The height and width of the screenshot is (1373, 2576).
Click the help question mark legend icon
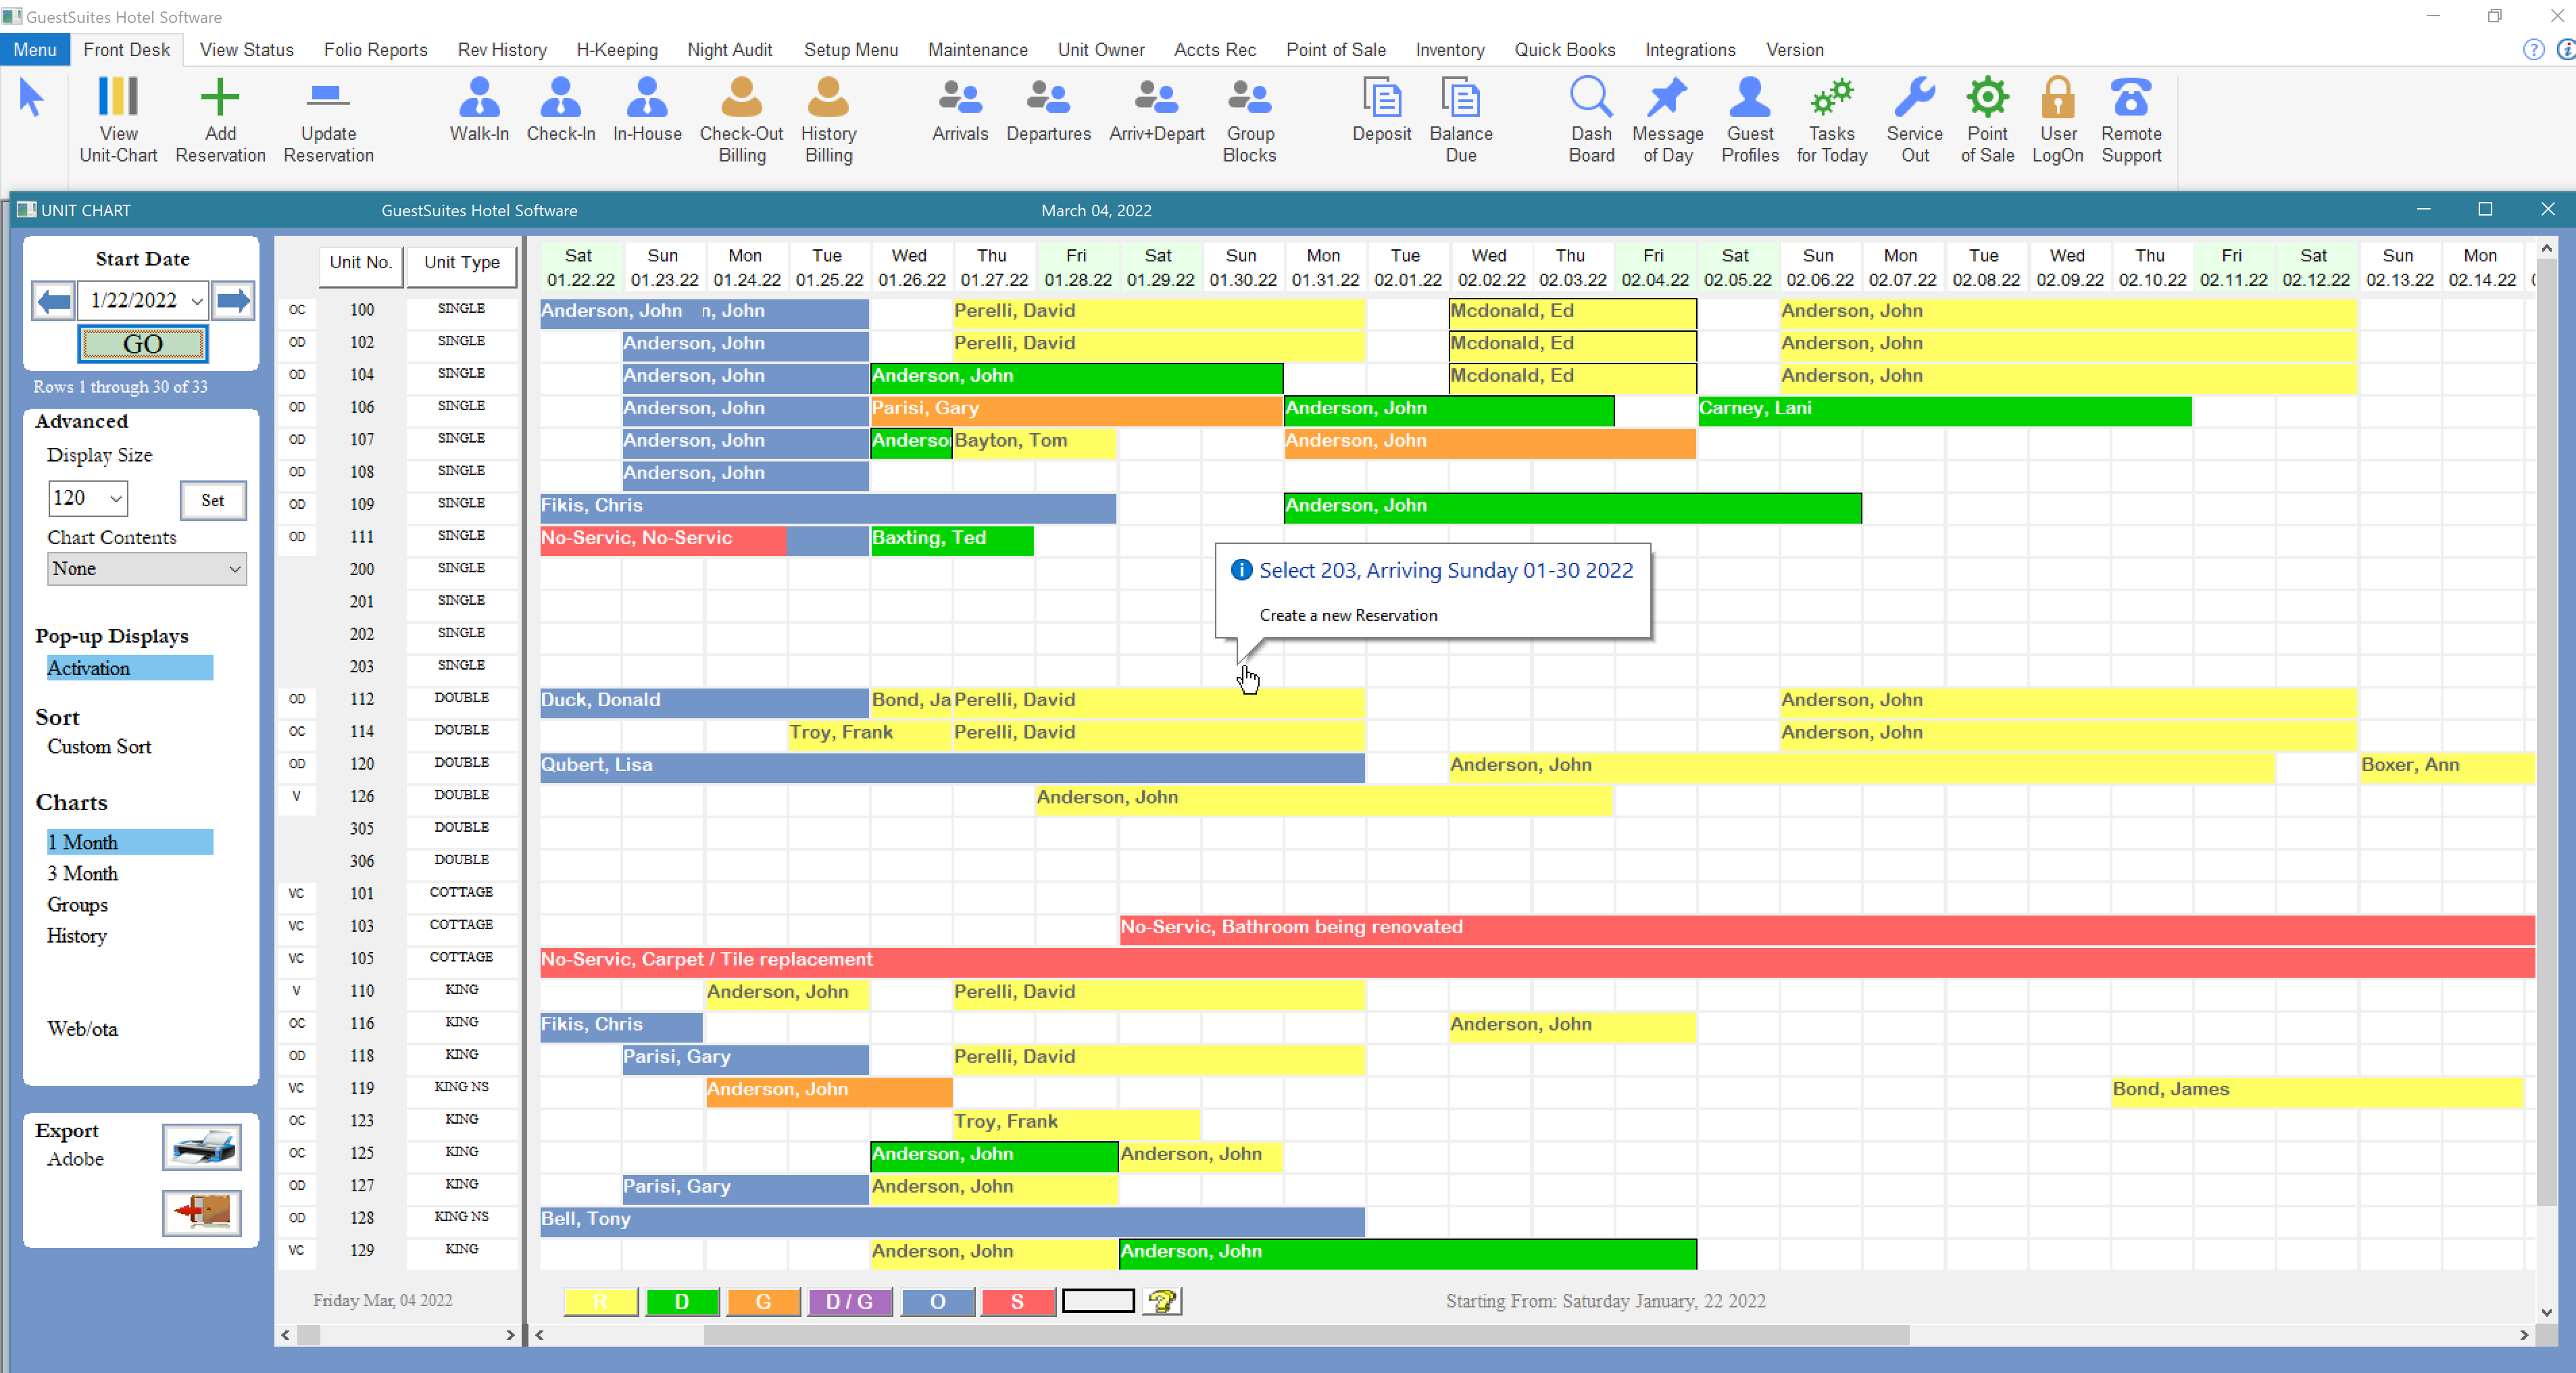1162,1301
